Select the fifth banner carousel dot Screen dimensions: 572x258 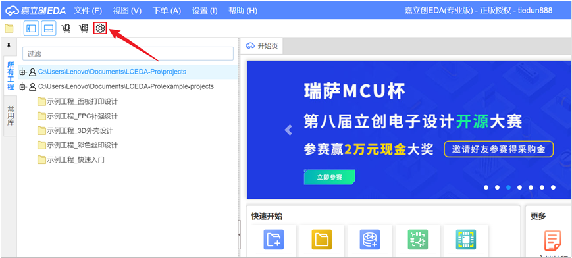pyautogui.click(x=531, y=187)
